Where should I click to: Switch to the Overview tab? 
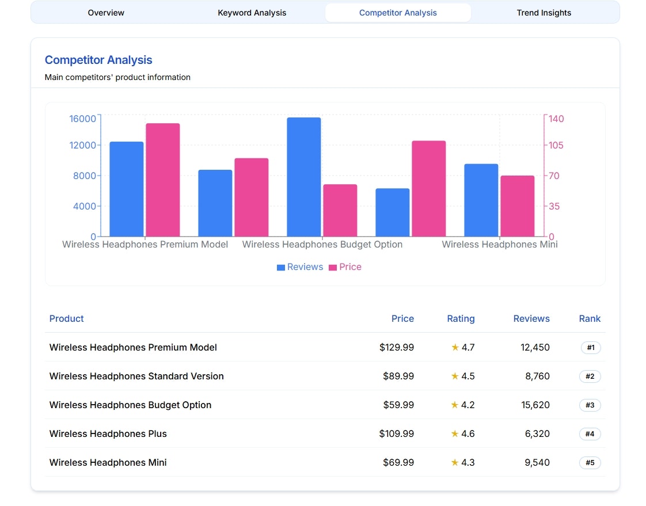click(x=106, y=13)
